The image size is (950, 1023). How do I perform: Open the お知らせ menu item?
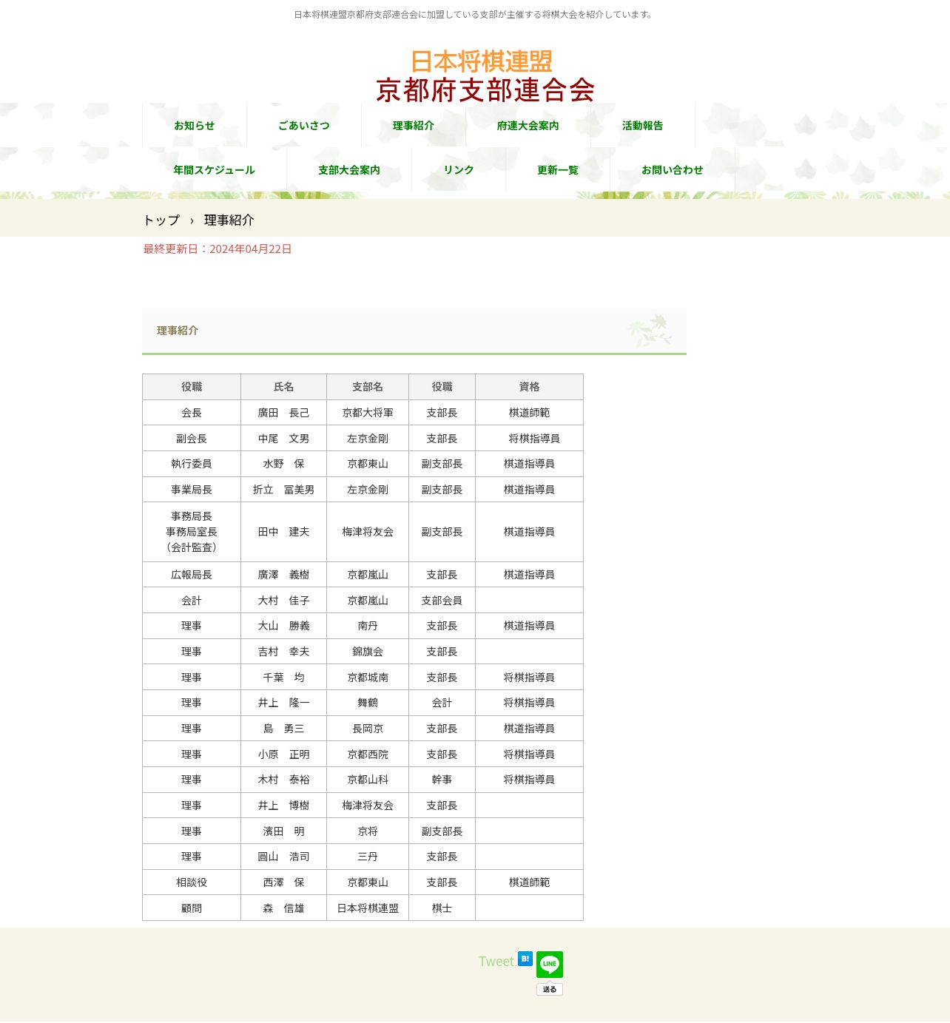195,126
